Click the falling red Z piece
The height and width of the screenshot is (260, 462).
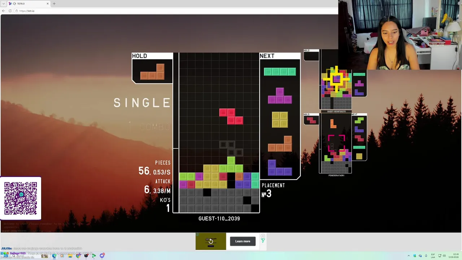tap(231, 116)
